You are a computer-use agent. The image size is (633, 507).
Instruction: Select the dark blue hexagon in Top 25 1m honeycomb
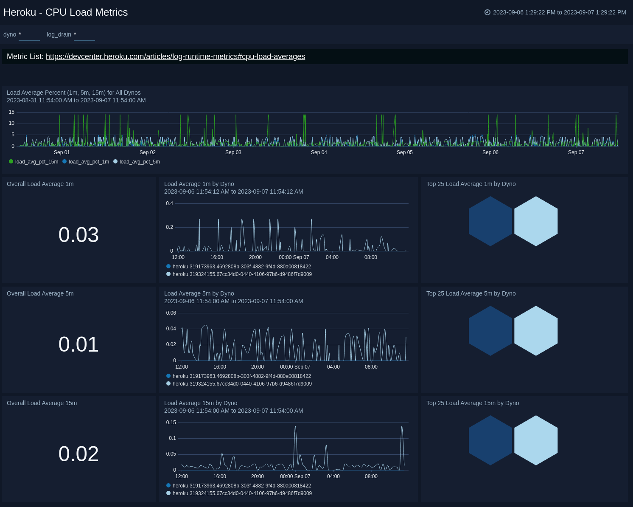click(490, 221)
